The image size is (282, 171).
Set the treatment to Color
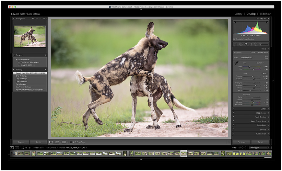click(253, 52)
